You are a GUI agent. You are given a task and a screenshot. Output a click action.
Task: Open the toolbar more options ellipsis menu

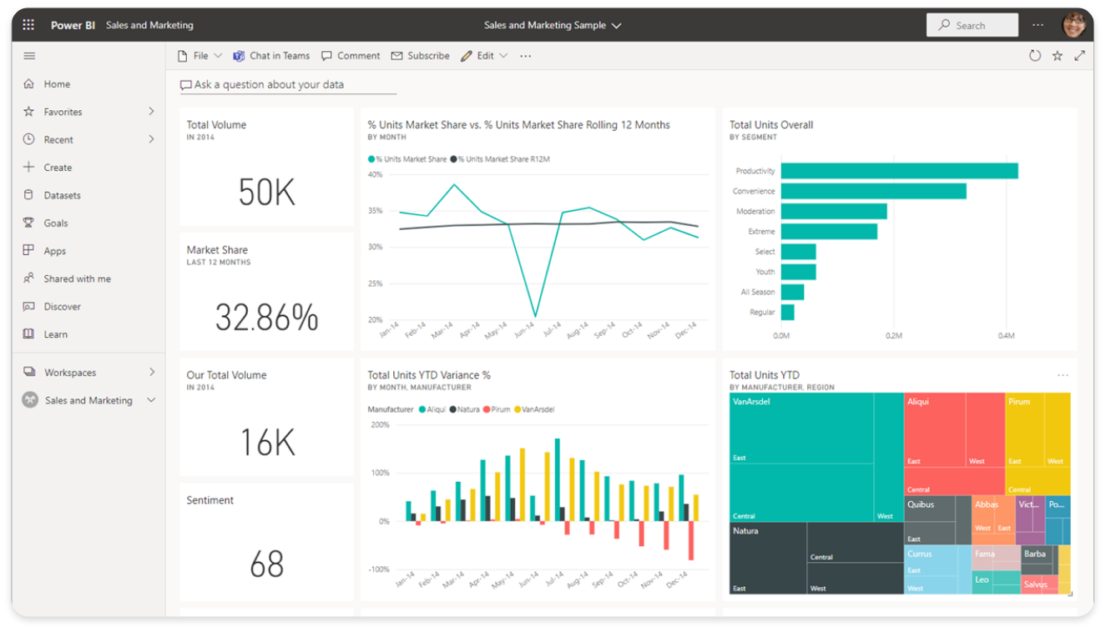click(x=525, y=55)
